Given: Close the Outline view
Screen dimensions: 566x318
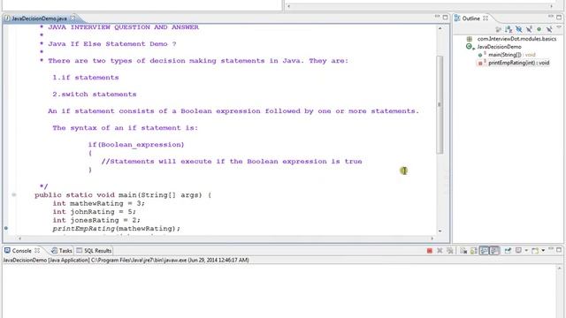Looking at the screenshot, I should (486, 18).
